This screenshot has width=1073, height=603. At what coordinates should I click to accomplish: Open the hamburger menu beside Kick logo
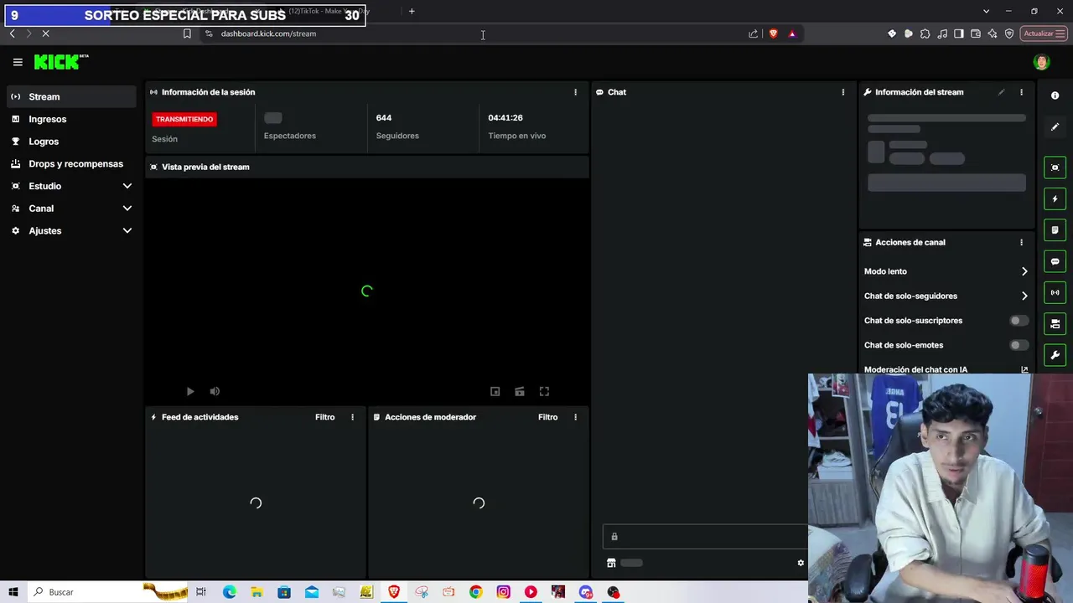pyautogui.click(x=18, y=62)
